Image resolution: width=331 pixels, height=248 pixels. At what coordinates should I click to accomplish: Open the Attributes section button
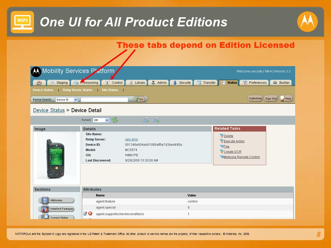(x=56, y=200)
